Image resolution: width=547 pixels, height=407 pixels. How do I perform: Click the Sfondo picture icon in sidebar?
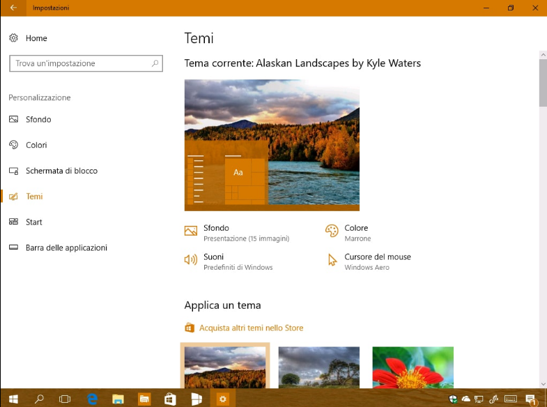point(13,119)
